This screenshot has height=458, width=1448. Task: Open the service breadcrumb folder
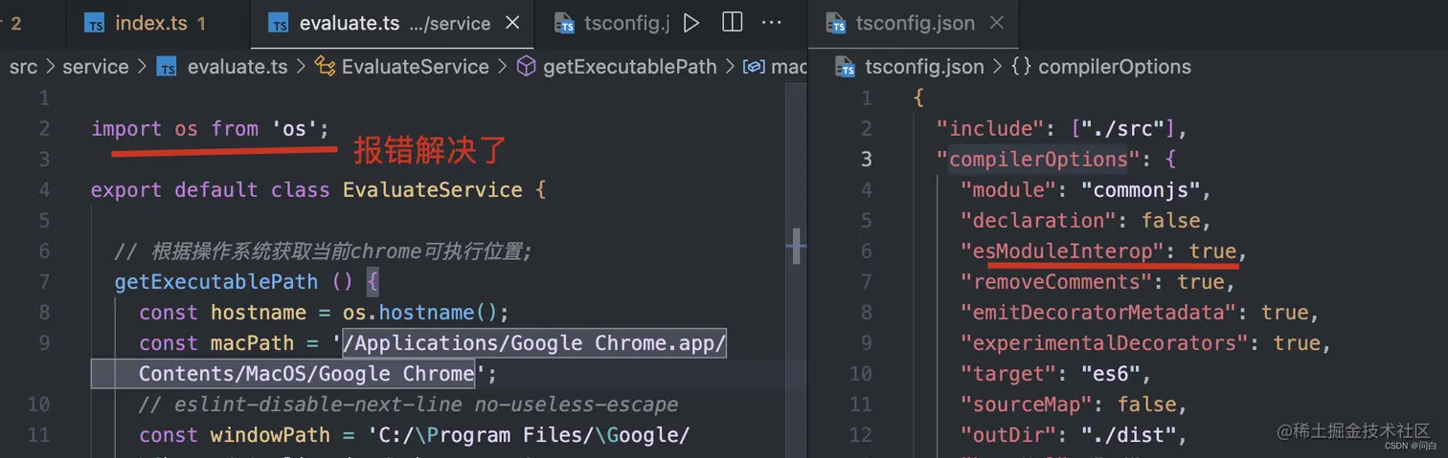(96, 66)
